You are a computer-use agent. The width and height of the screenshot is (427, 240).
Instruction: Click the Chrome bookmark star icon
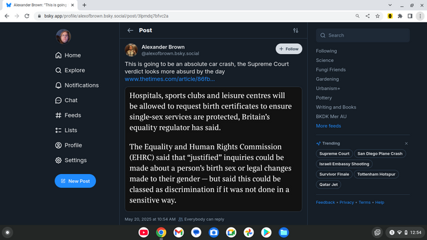point(378,16)
